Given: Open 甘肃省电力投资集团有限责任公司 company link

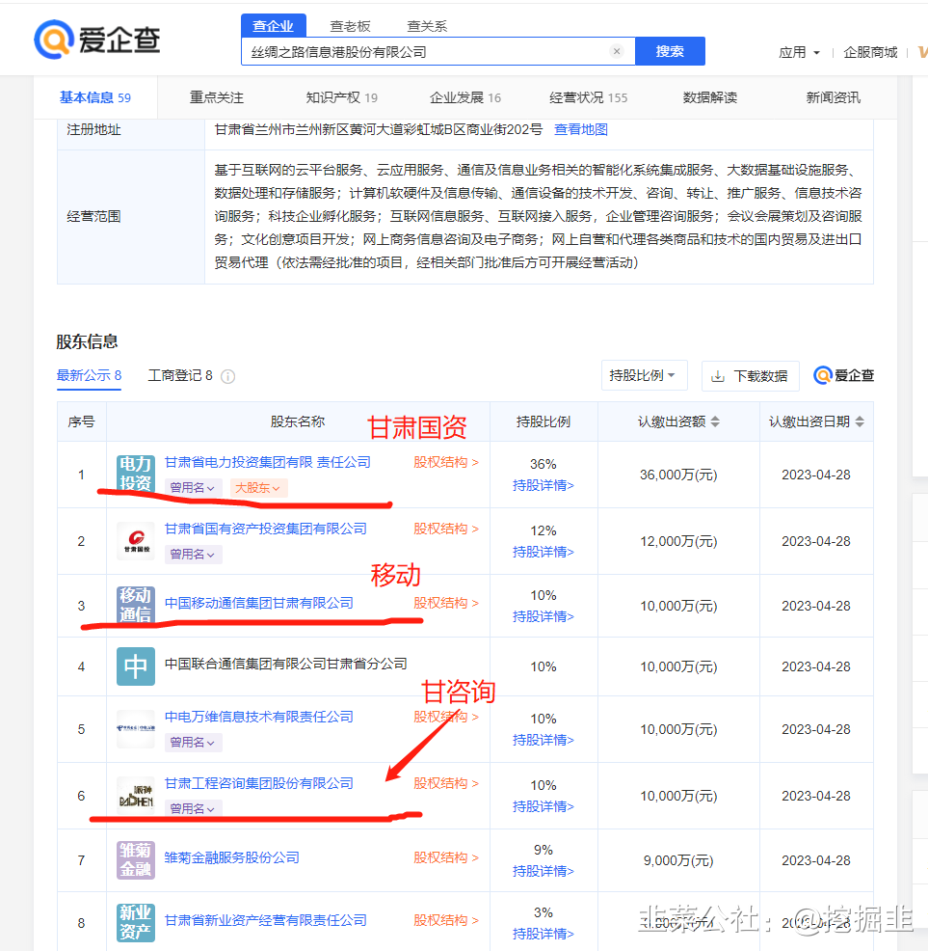Looking at the screenshot, I should click(267, 462).
